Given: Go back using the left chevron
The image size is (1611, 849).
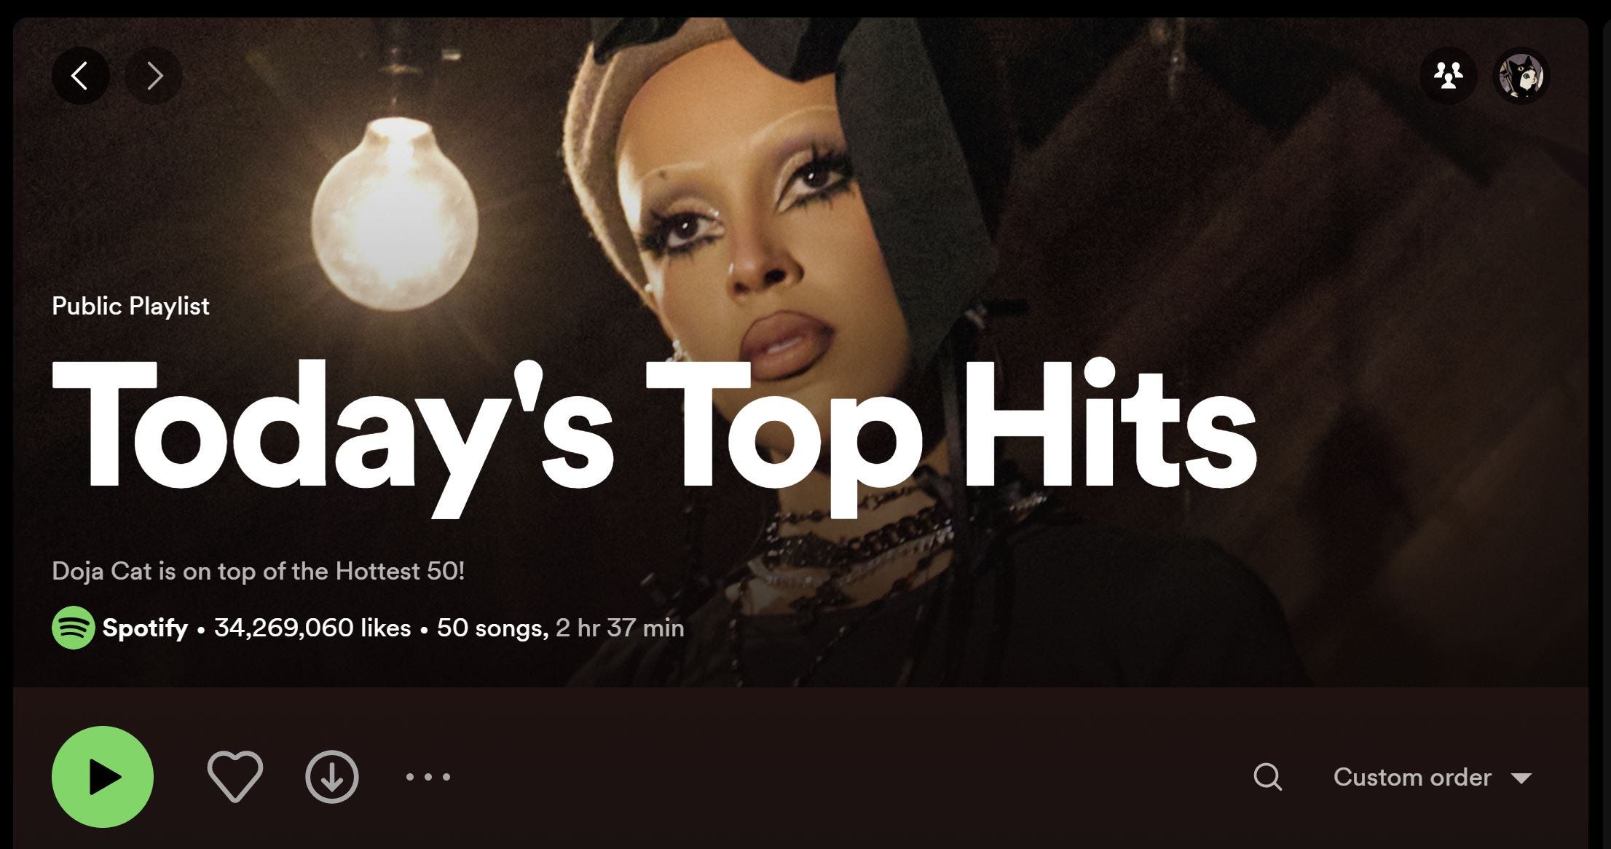Looking at the screenshot, I should (80, 76).
